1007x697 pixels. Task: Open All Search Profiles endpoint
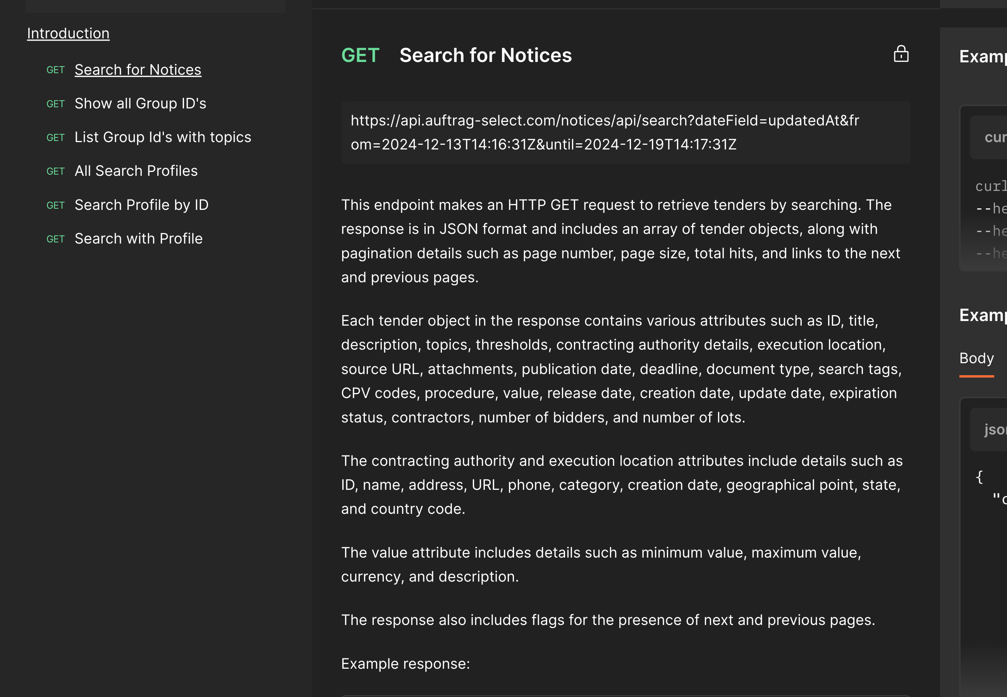click(x=136, y=171)
